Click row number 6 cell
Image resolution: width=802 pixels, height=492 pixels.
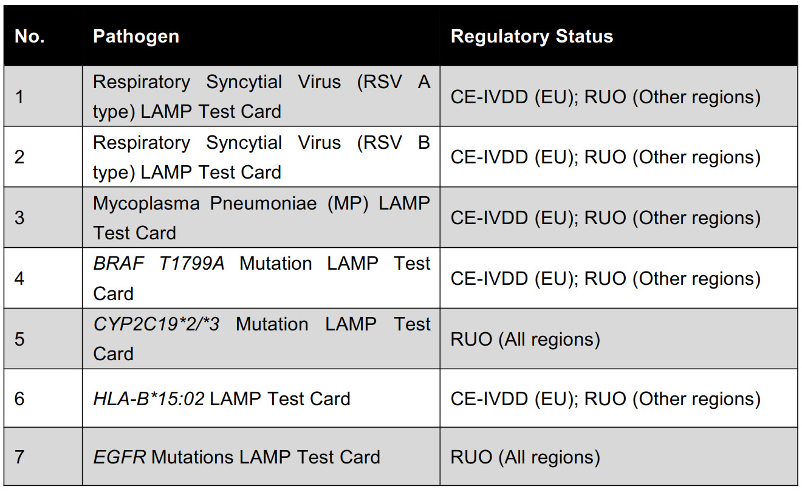pos(19,398)
